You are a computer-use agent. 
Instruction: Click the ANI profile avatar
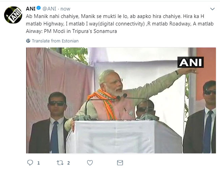pos(13,15)
